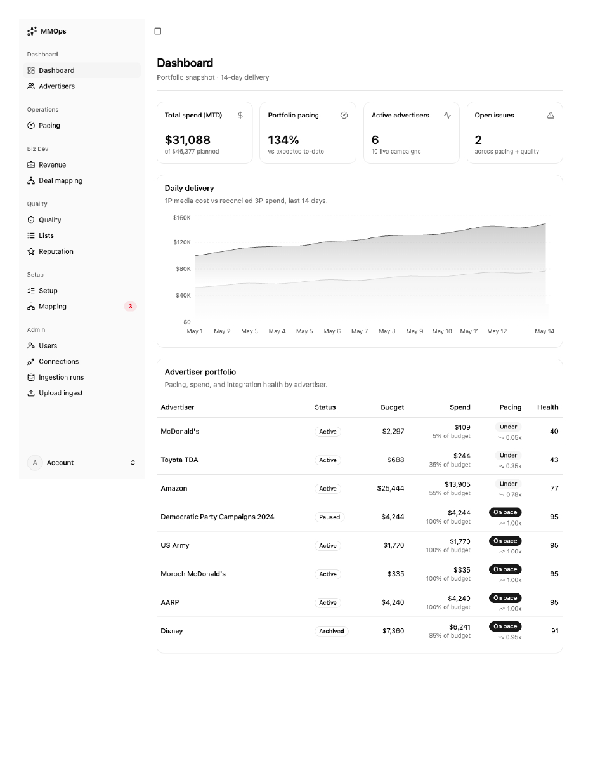Open the Connections page

82,362
